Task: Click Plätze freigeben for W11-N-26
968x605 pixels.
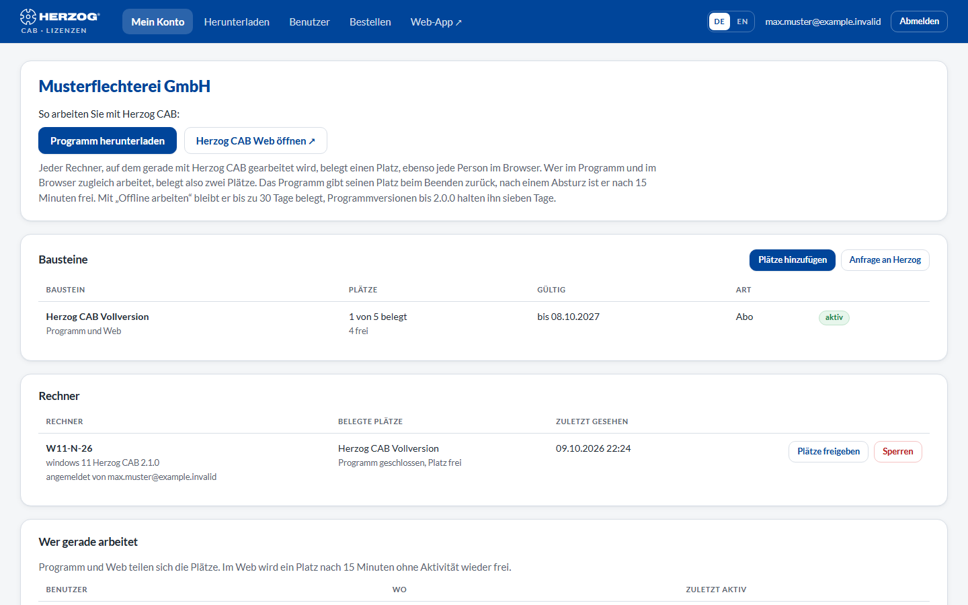Action: [828, 452]
